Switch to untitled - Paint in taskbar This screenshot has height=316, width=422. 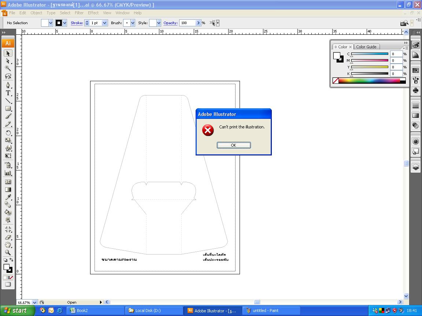pyautogui.click(x=271, y=311)
